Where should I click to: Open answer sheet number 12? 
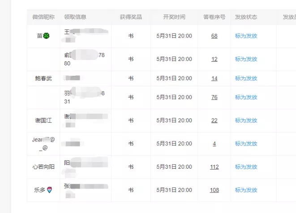(214, 59)
